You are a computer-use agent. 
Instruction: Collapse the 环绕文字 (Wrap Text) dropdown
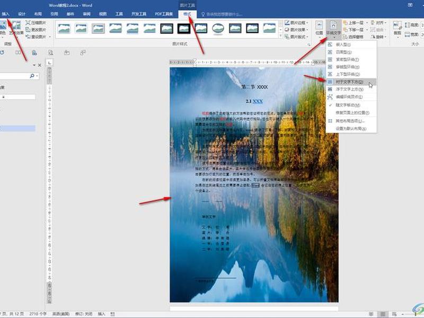[333, 29]
